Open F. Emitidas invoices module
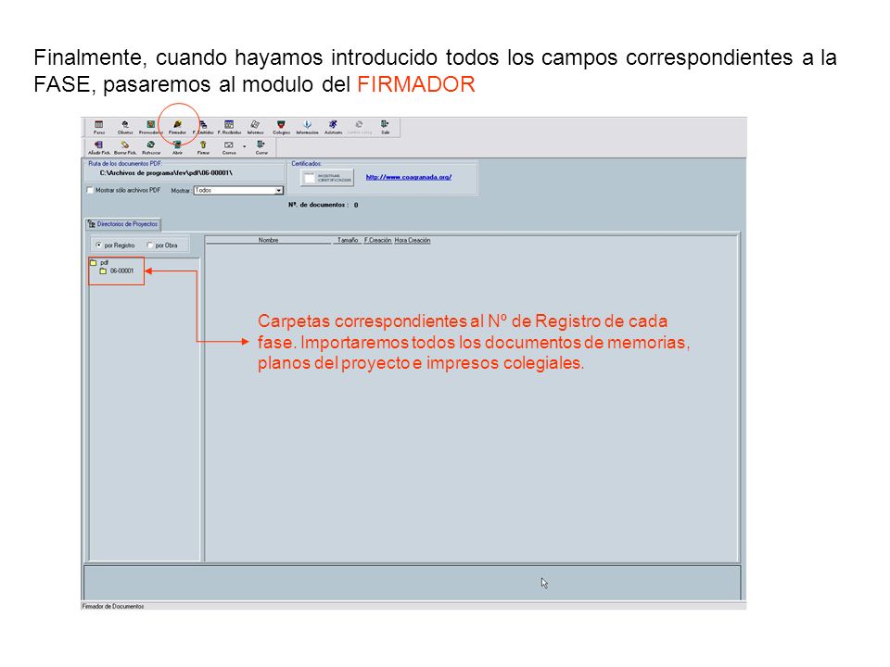 (203, 127)
